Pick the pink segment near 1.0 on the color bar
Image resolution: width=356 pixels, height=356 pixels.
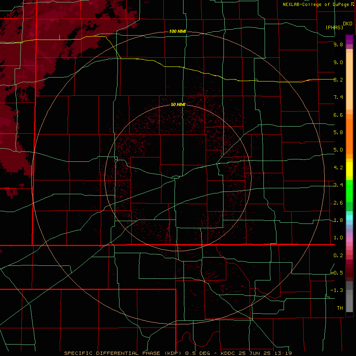tap(349, 240)
